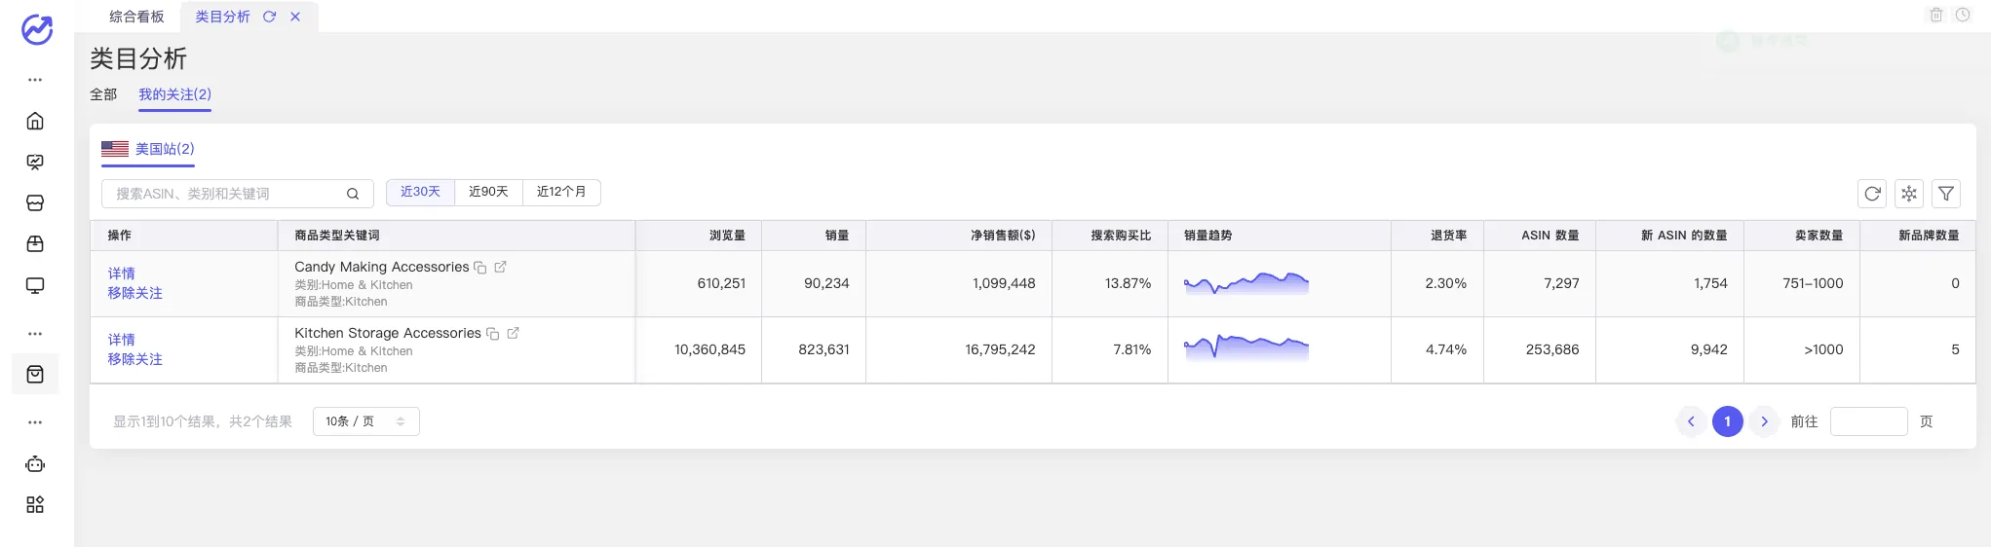Go to the next page

tap(1764, 421)
